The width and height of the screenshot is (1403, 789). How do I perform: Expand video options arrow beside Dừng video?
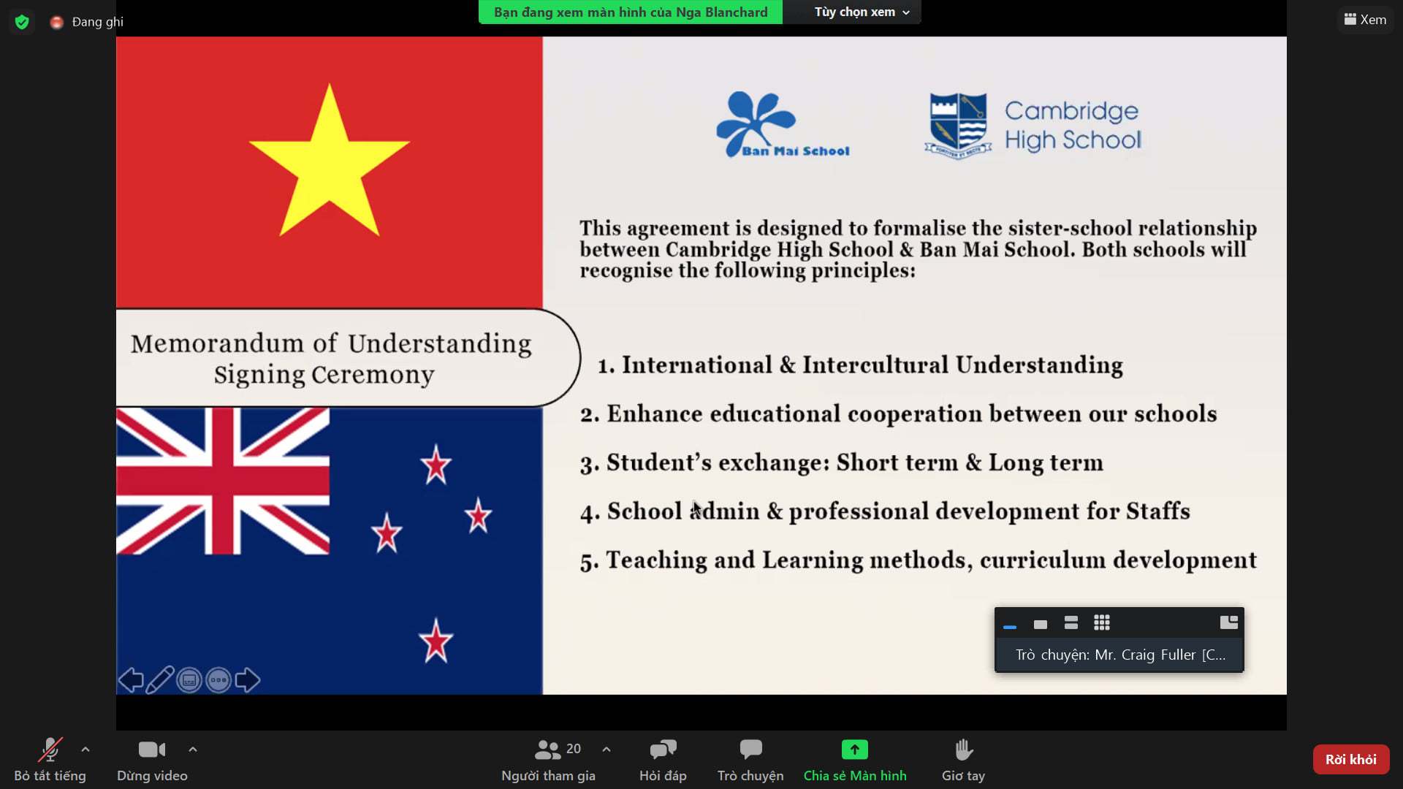pos(193,750)
